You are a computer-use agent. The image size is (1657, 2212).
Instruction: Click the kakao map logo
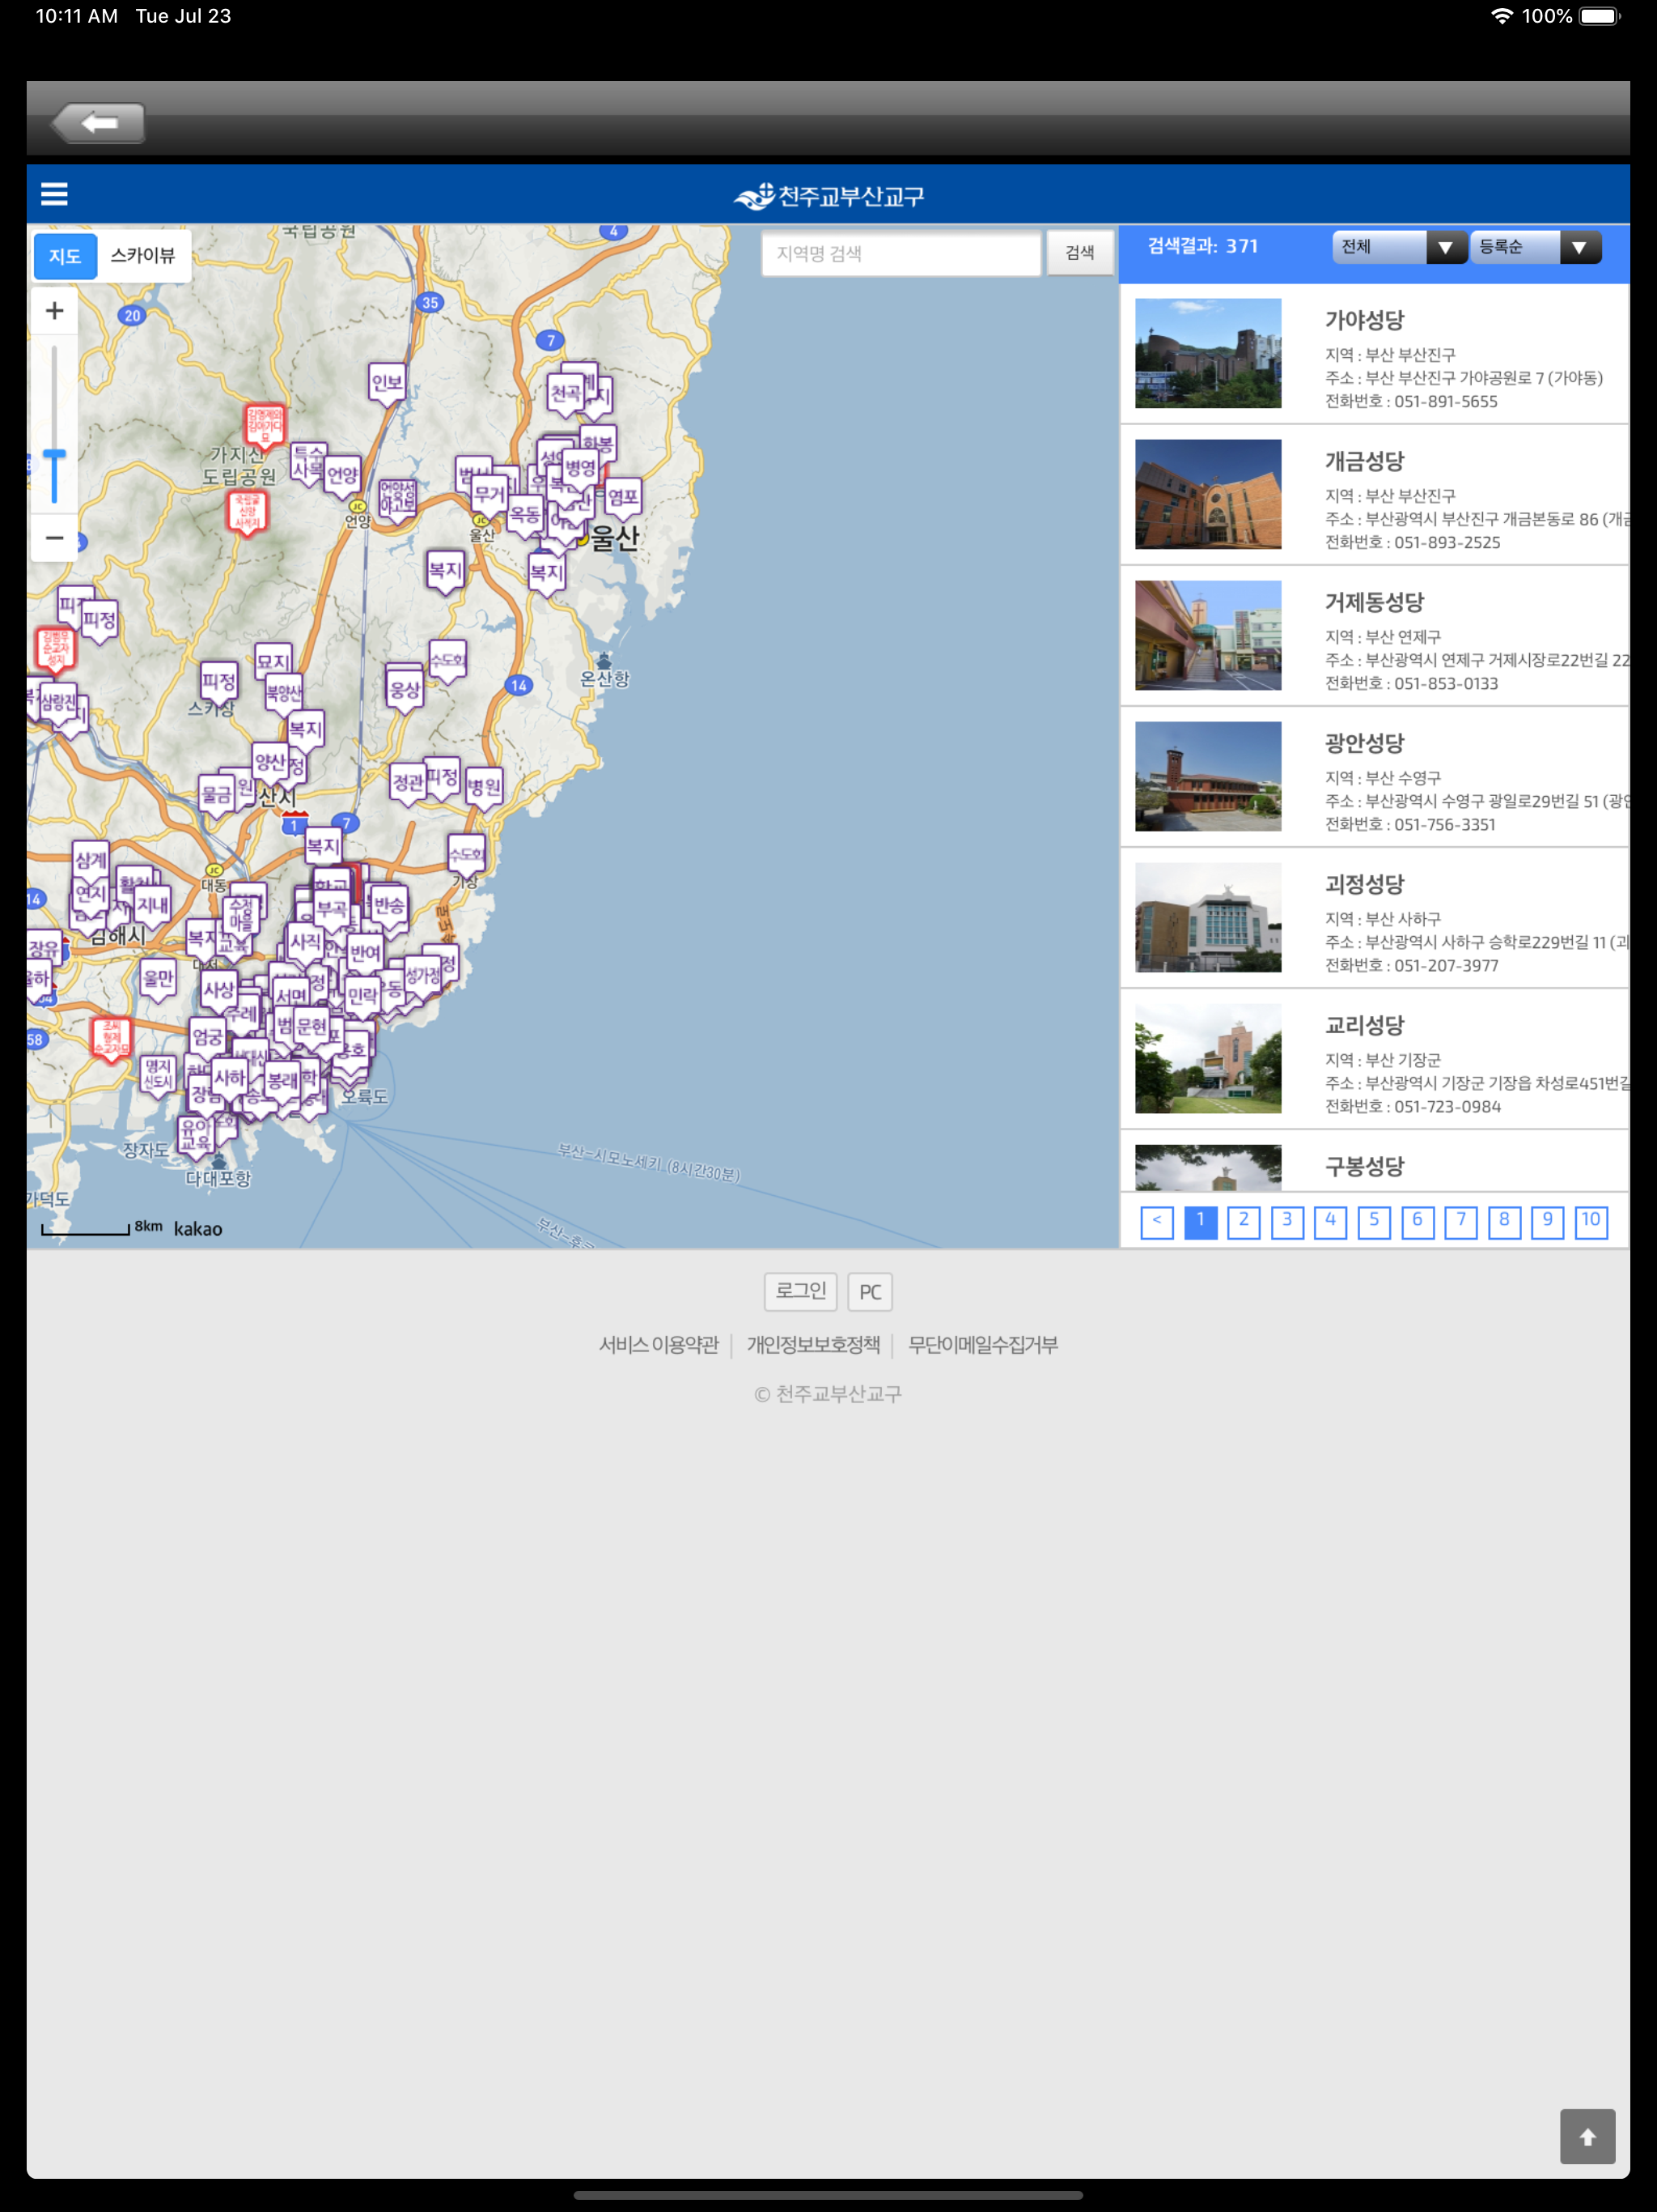coord(198,1229)
